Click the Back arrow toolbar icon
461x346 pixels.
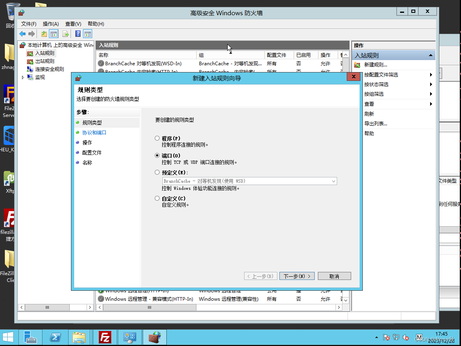(x=22, y=34)
